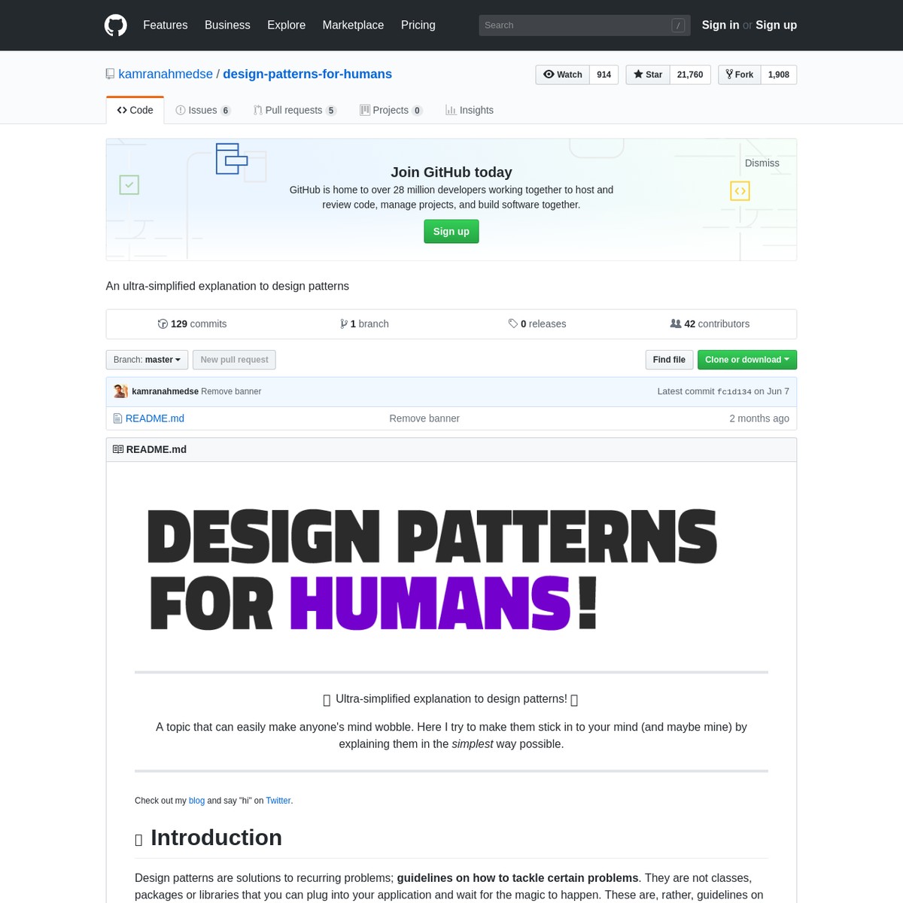Click the tag icon next to 0 releases
This screenshot has width=903, height=903.
coord(513,324)
